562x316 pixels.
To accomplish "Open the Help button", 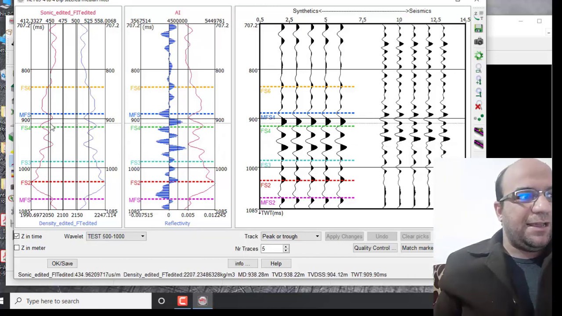I will (276, 263).
